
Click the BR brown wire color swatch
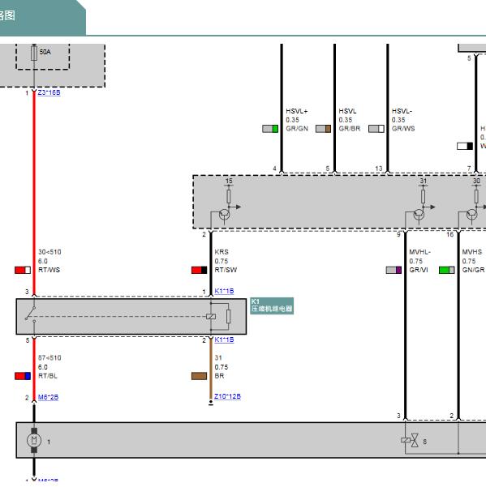coord(200,376)
